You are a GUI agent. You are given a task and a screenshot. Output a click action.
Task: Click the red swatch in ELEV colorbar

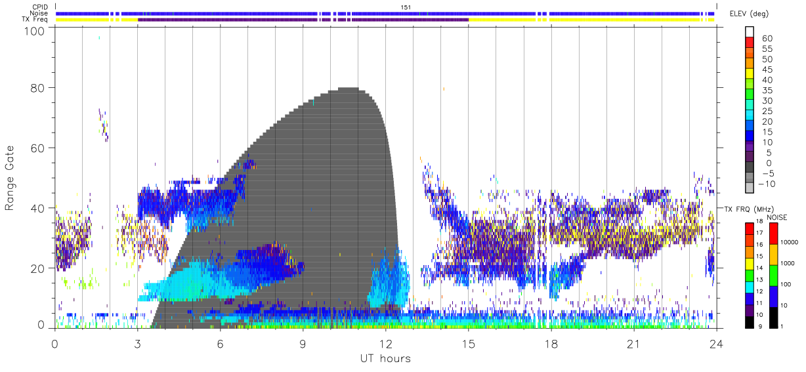pos(750,43)
